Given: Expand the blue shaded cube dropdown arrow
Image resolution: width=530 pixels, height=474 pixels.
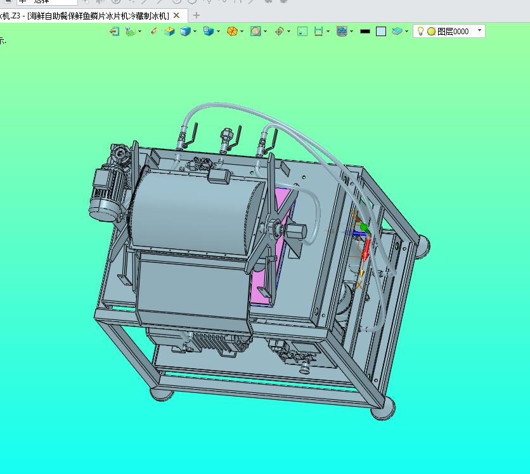Looking at the screenshot, I should coord(195,31).
